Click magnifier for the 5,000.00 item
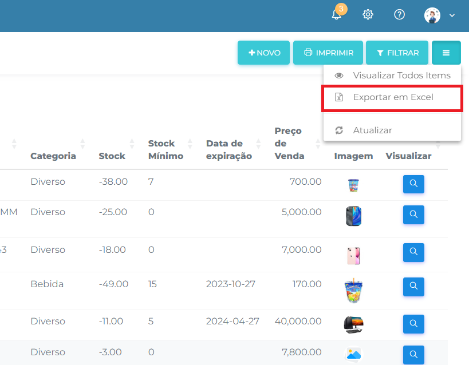This screenshot has height=365, width=469. [x=413, y=215]
